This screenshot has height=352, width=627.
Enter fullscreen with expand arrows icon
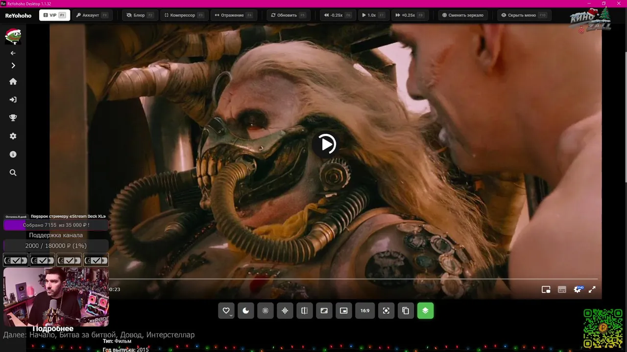(x=592, y=289)
